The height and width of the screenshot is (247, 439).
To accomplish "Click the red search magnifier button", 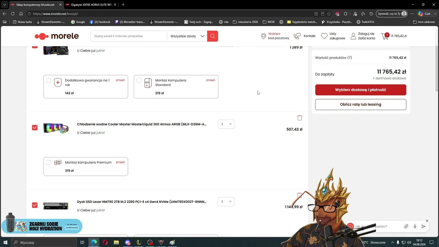I will pos(213,36).
